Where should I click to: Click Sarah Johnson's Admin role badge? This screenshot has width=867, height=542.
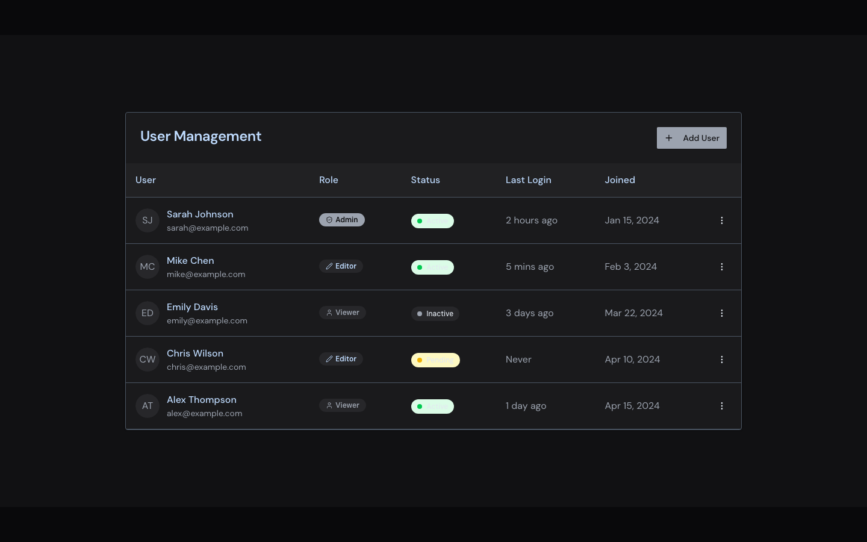pyautogui.click(x=341, y=220)
